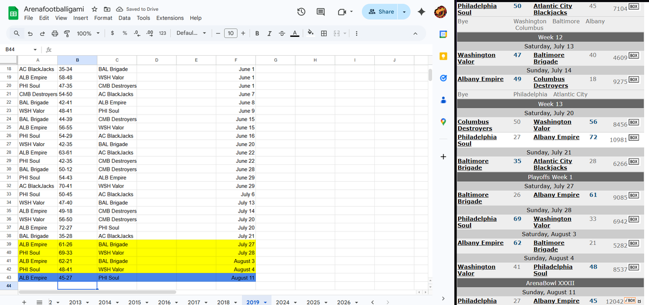Viewport: 649px width, 305px height.
Task: Click the undo arrow
Action: [x=30, y=34]
